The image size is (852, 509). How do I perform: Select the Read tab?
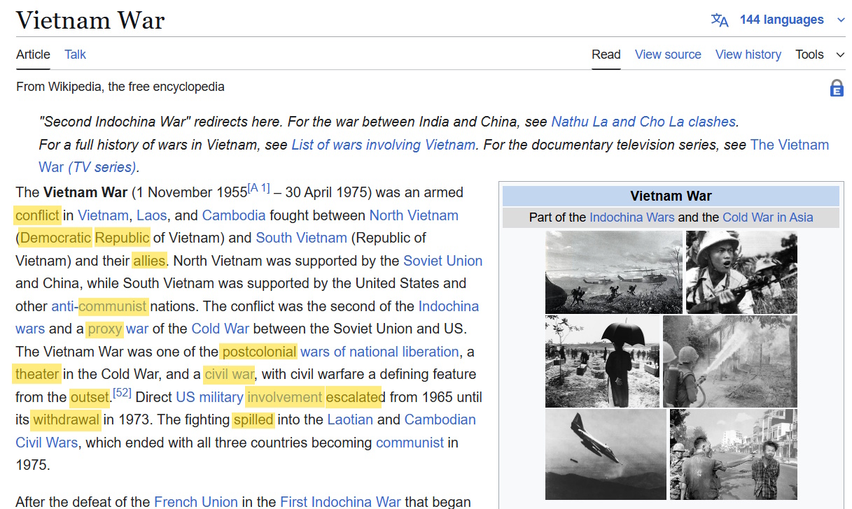(606, 55)
